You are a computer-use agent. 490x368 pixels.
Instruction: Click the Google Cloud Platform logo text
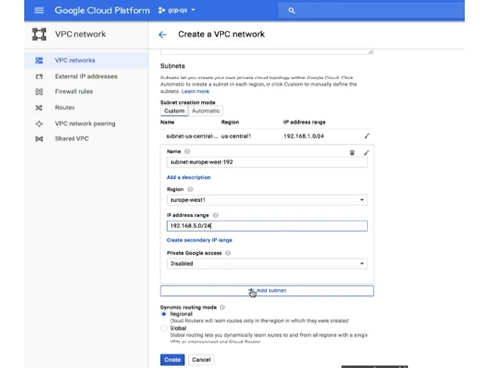coord(102,10)
